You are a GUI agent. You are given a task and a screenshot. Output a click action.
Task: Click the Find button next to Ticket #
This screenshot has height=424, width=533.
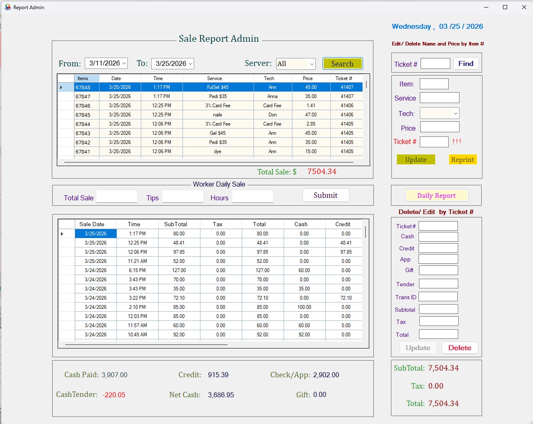coord(466,63)
